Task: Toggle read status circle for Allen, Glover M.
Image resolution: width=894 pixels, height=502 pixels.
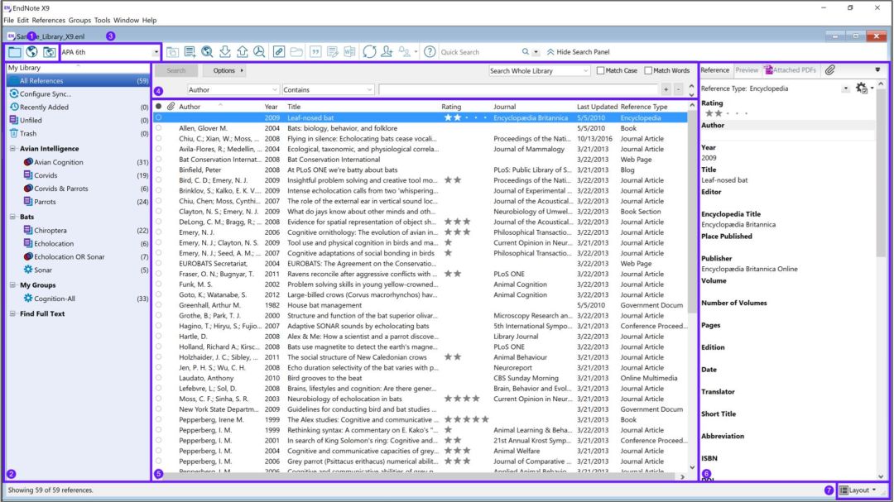Action: click(158, 128)
